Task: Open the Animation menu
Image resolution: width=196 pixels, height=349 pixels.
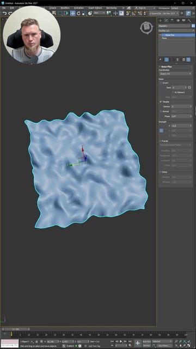Action: (x=78, y=8)
